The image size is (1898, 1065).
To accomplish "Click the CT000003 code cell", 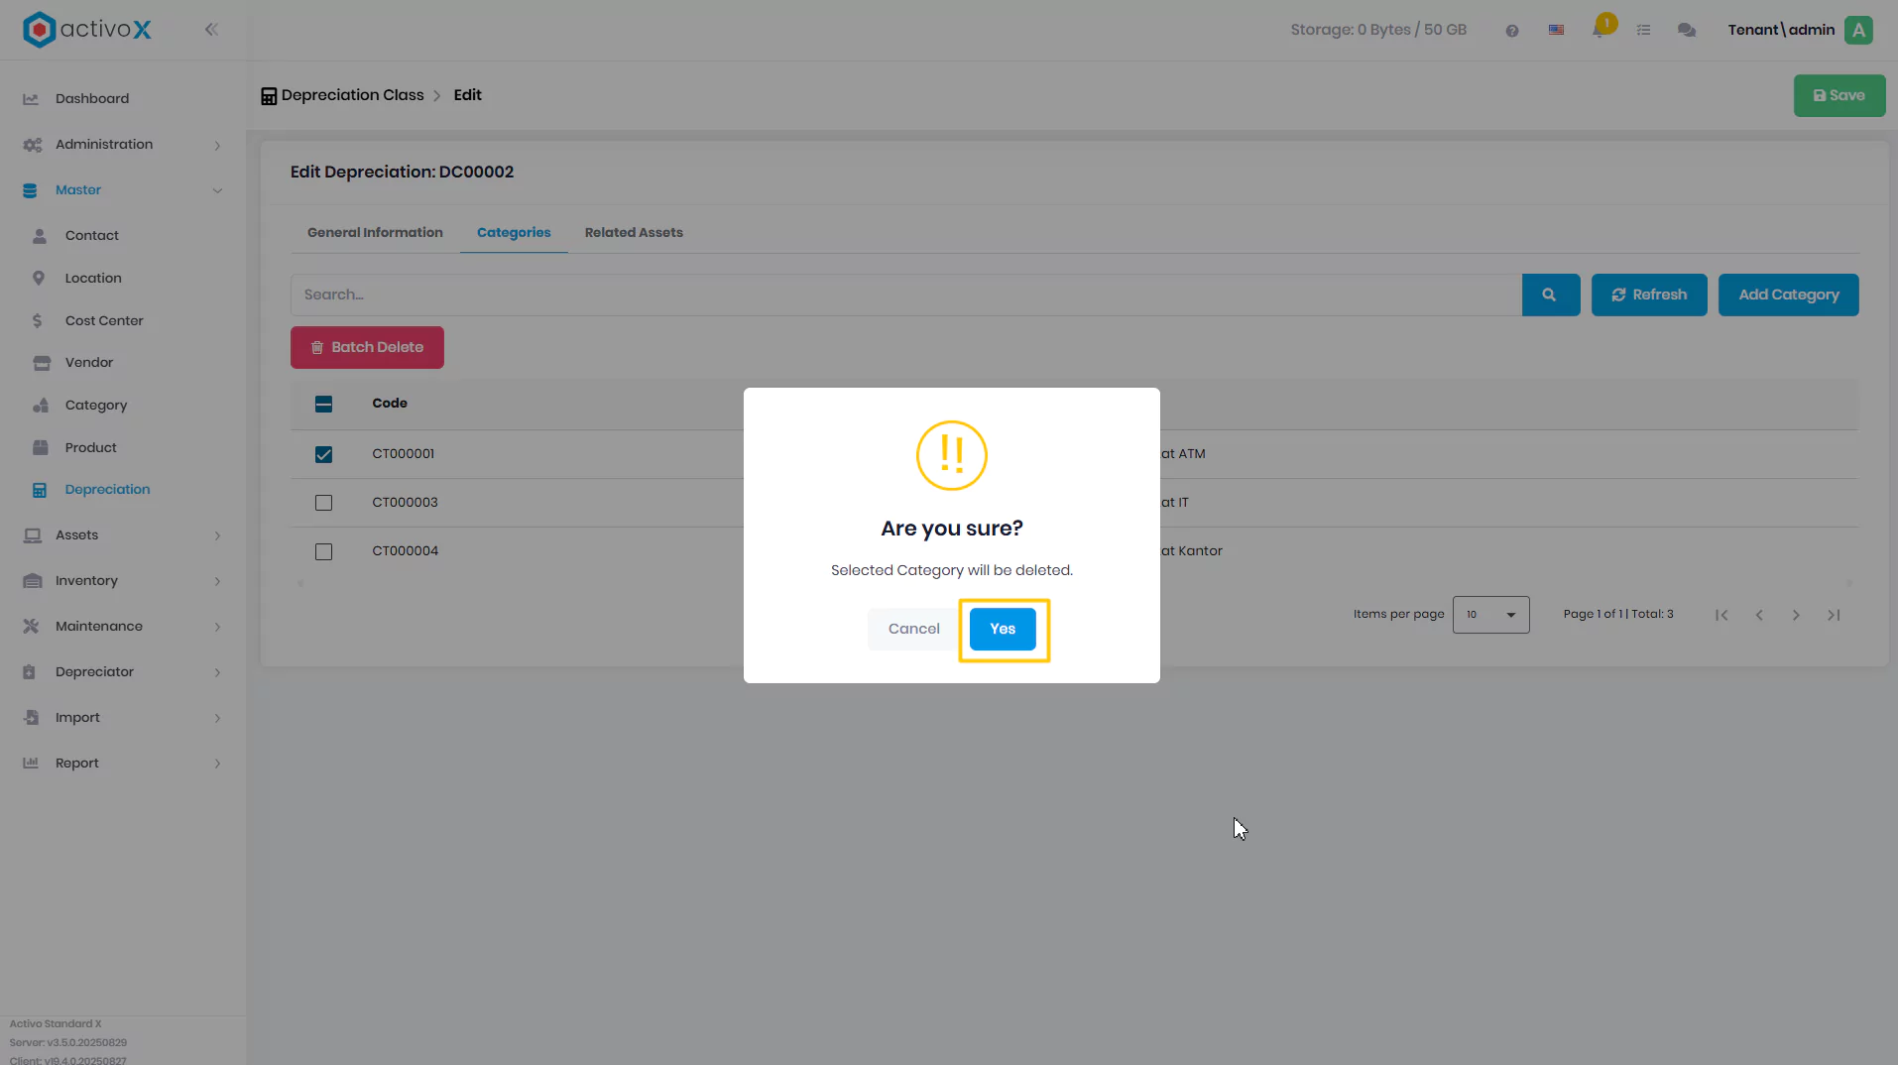I will coord(405,503).
